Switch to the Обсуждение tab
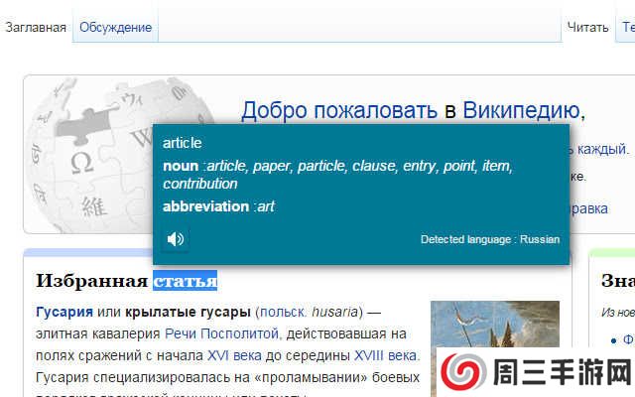The width and height of the screenshot is (635, 397). (x=115, y=27)
